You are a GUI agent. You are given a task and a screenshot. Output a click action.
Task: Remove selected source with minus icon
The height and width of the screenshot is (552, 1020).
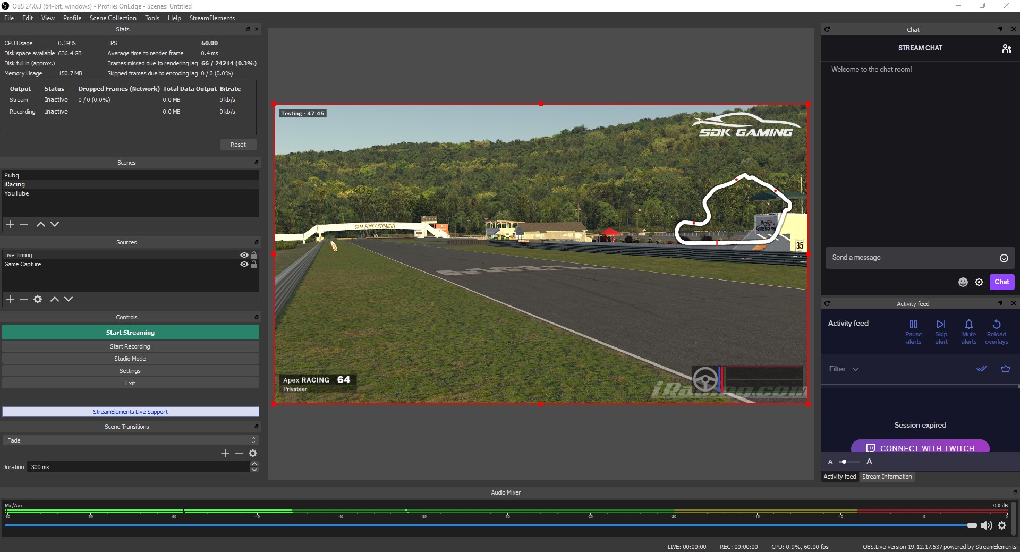[24, 299]
